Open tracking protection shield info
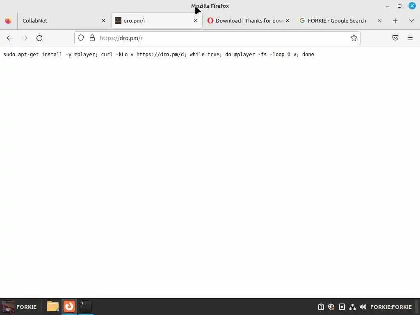This screenshot has width=420, height=315. tap(81, 38)
